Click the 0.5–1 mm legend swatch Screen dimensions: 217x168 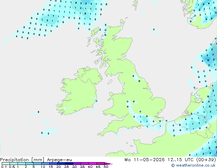click(14, 164)
